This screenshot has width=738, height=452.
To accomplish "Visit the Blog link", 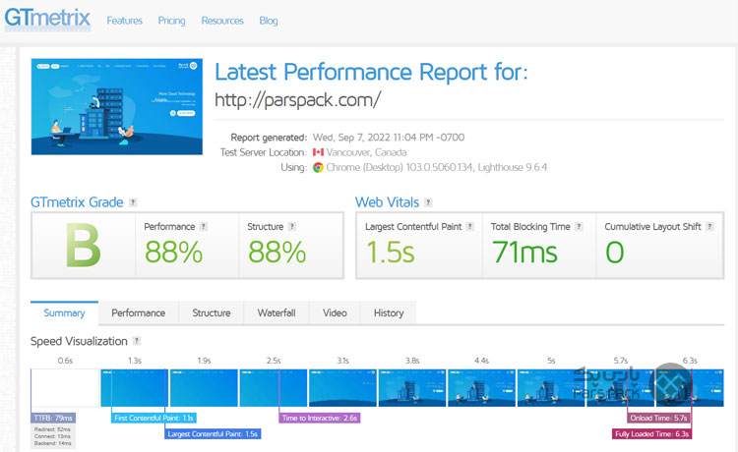I will [269, 21].
